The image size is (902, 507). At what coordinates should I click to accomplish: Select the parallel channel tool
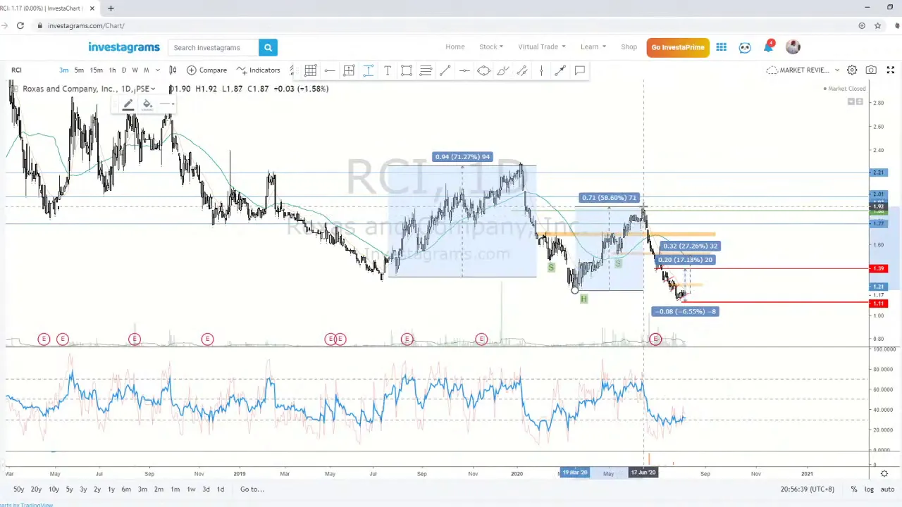click(x=522, y=70)
